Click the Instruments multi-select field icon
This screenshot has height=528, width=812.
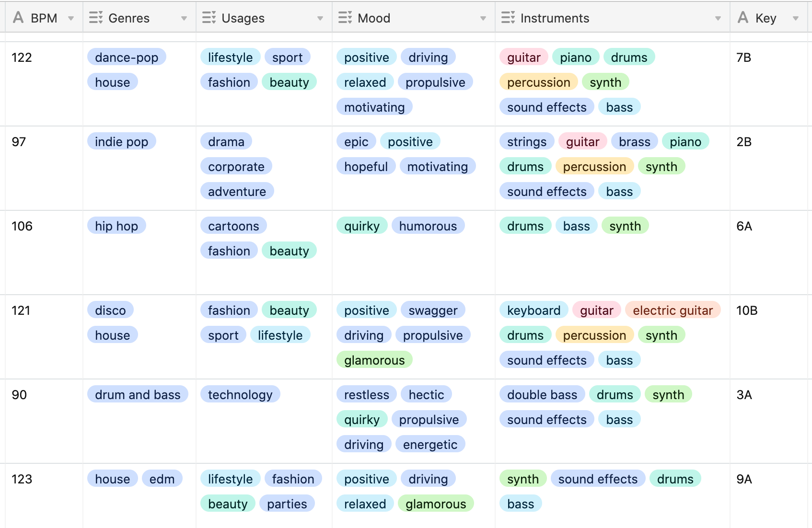point(508,18)
